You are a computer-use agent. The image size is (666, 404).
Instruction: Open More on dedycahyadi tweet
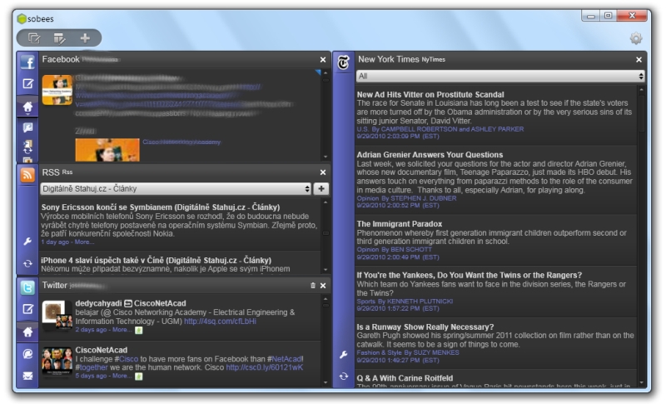(122, 330)
